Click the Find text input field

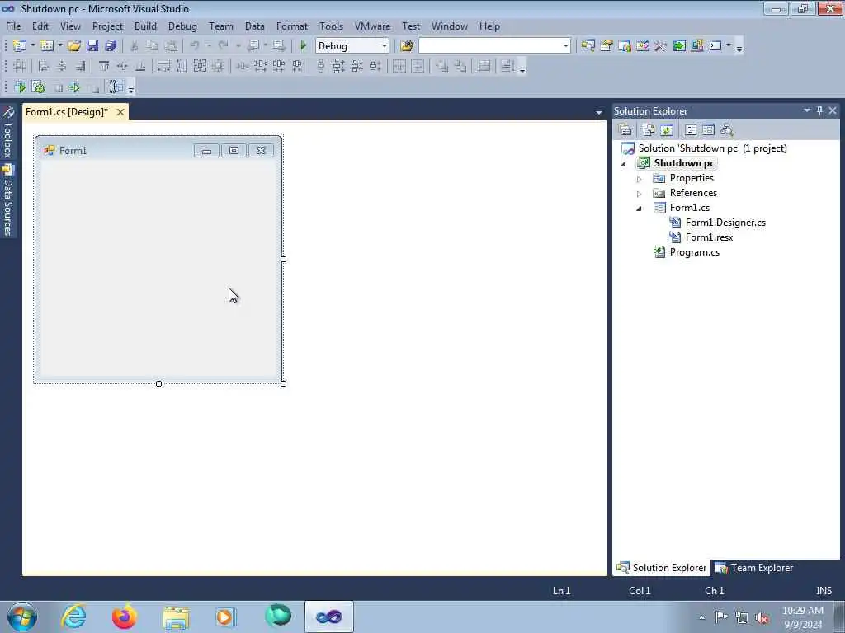click(x=489, y=46)
